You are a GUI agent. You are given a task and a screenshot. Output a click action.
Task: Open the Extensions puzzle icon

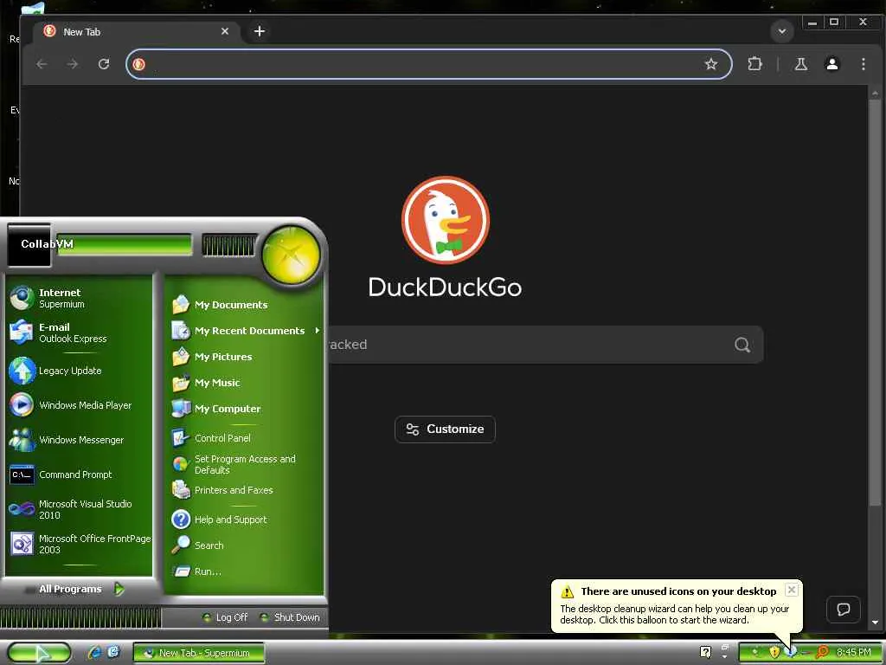tap(754, 64)
